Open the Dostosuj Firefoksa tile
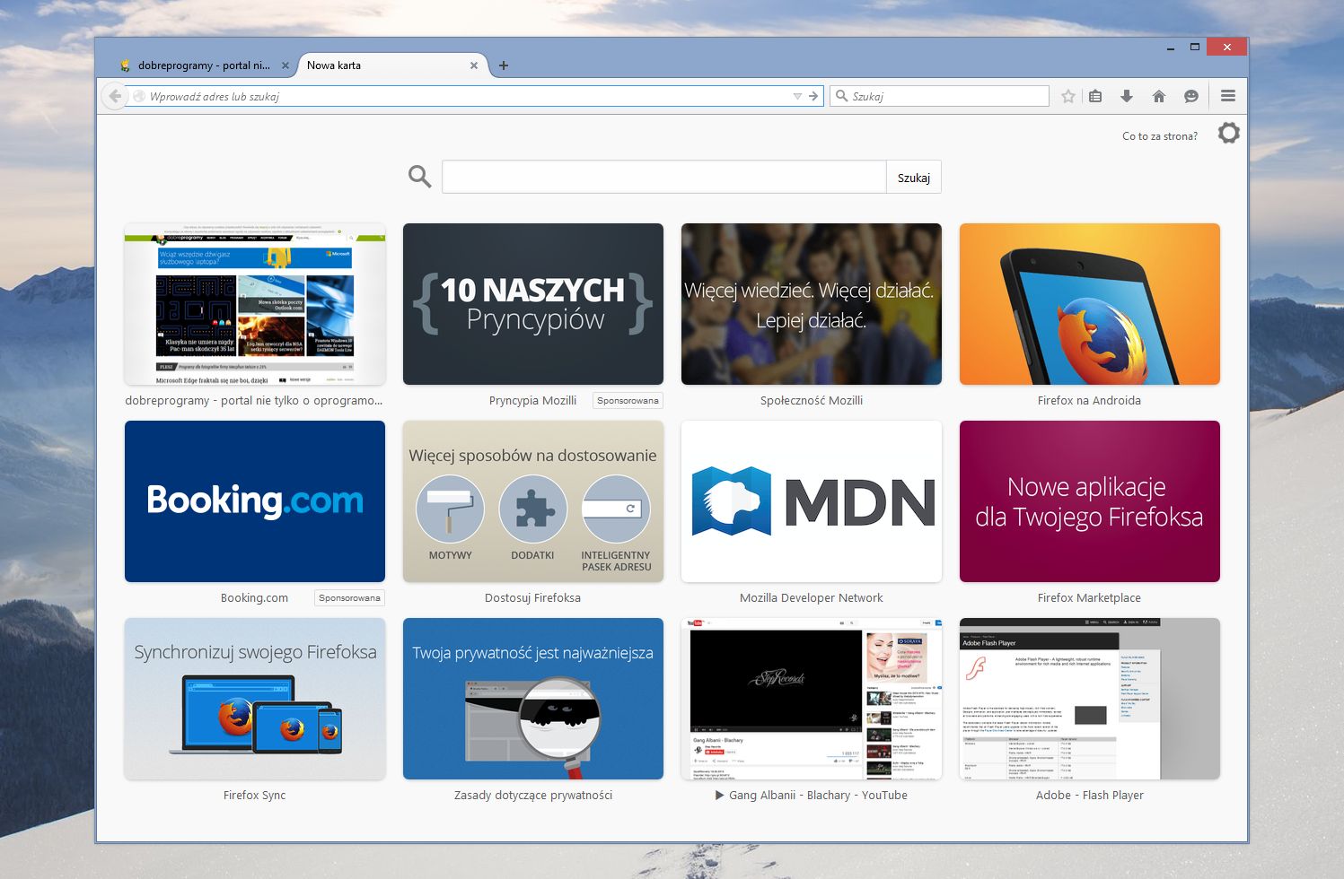1344x879 pixels. (x=533, y=501)
